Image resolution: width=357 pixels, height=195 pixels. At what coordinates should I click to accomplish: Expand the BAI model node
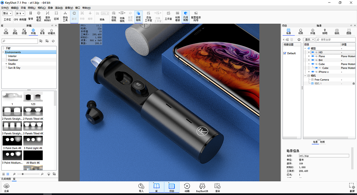pos(309,60)
